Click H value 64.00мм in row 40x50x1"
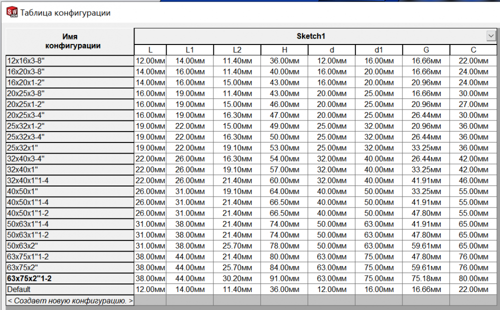 click(284, 191)
